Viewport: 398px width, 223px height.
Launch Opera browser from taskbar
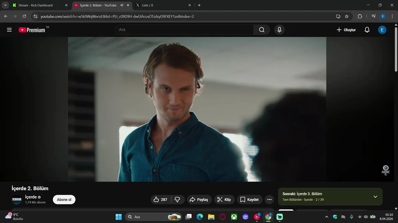(x=223, y=217)
